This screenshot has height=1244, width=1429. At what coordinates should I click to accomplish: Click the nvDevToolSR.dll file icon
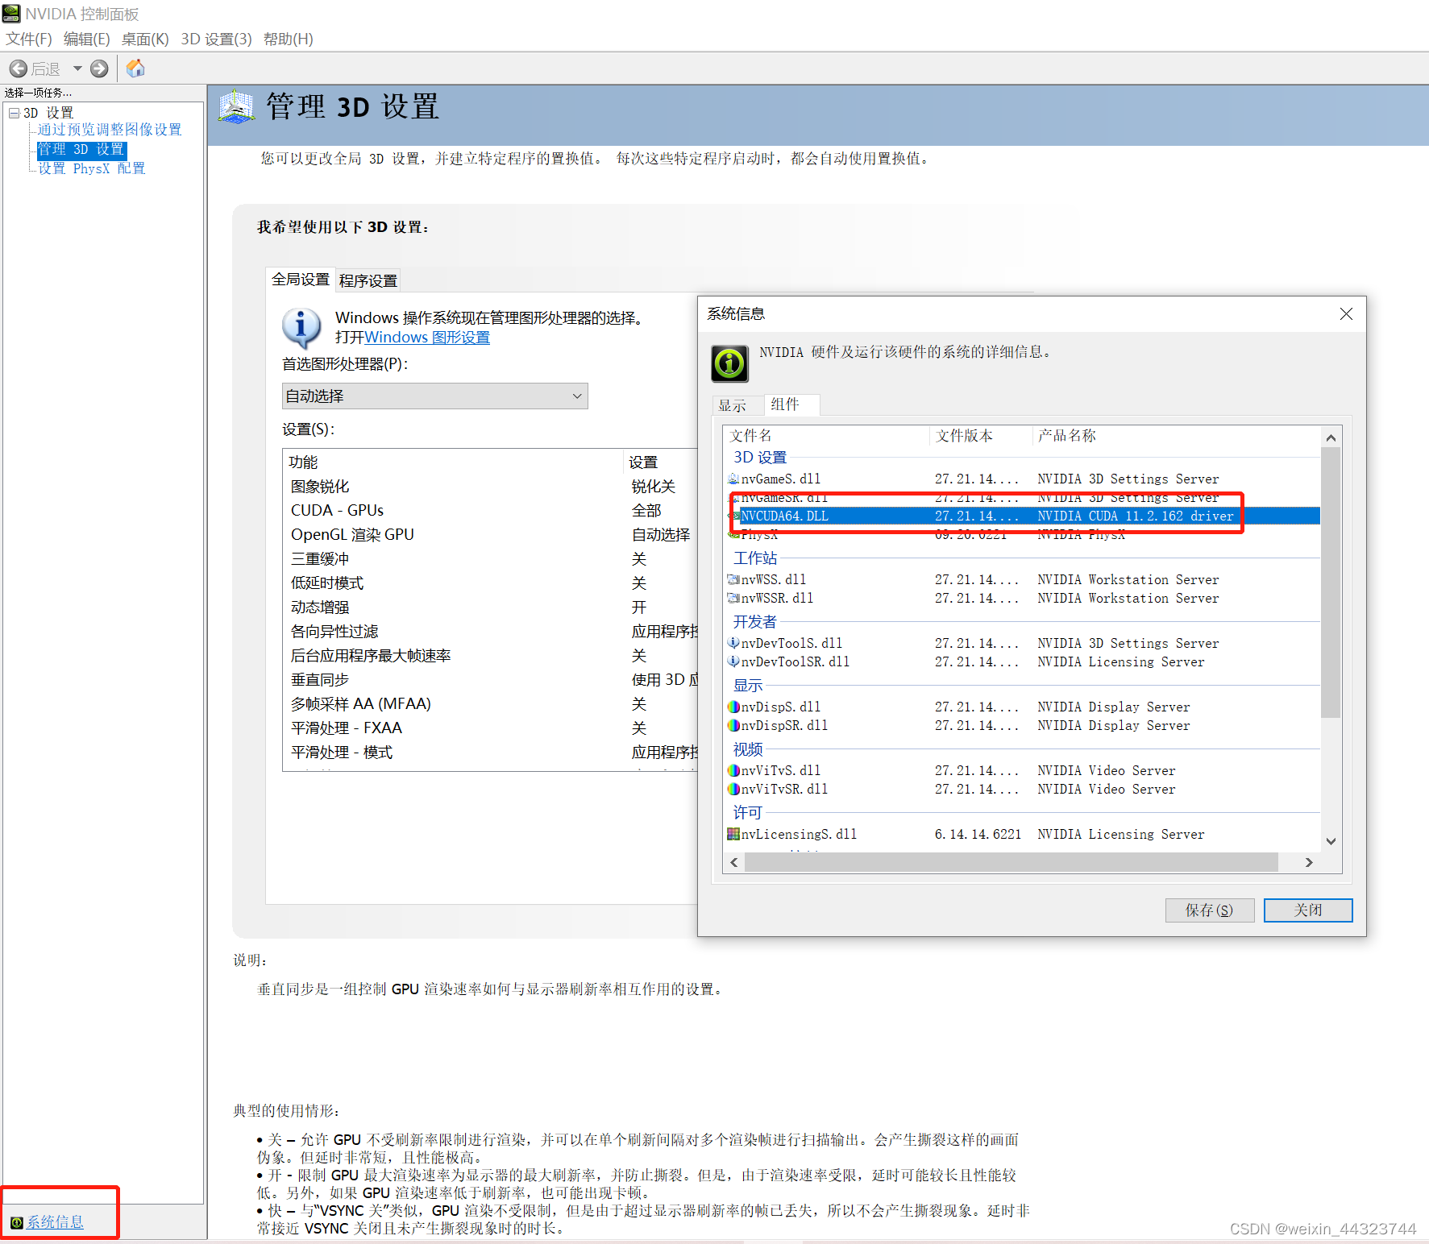coord(733,661)
